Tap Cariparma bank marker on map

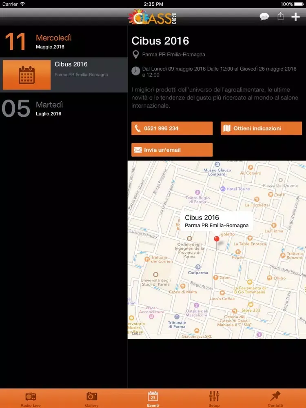click(198, 267)
